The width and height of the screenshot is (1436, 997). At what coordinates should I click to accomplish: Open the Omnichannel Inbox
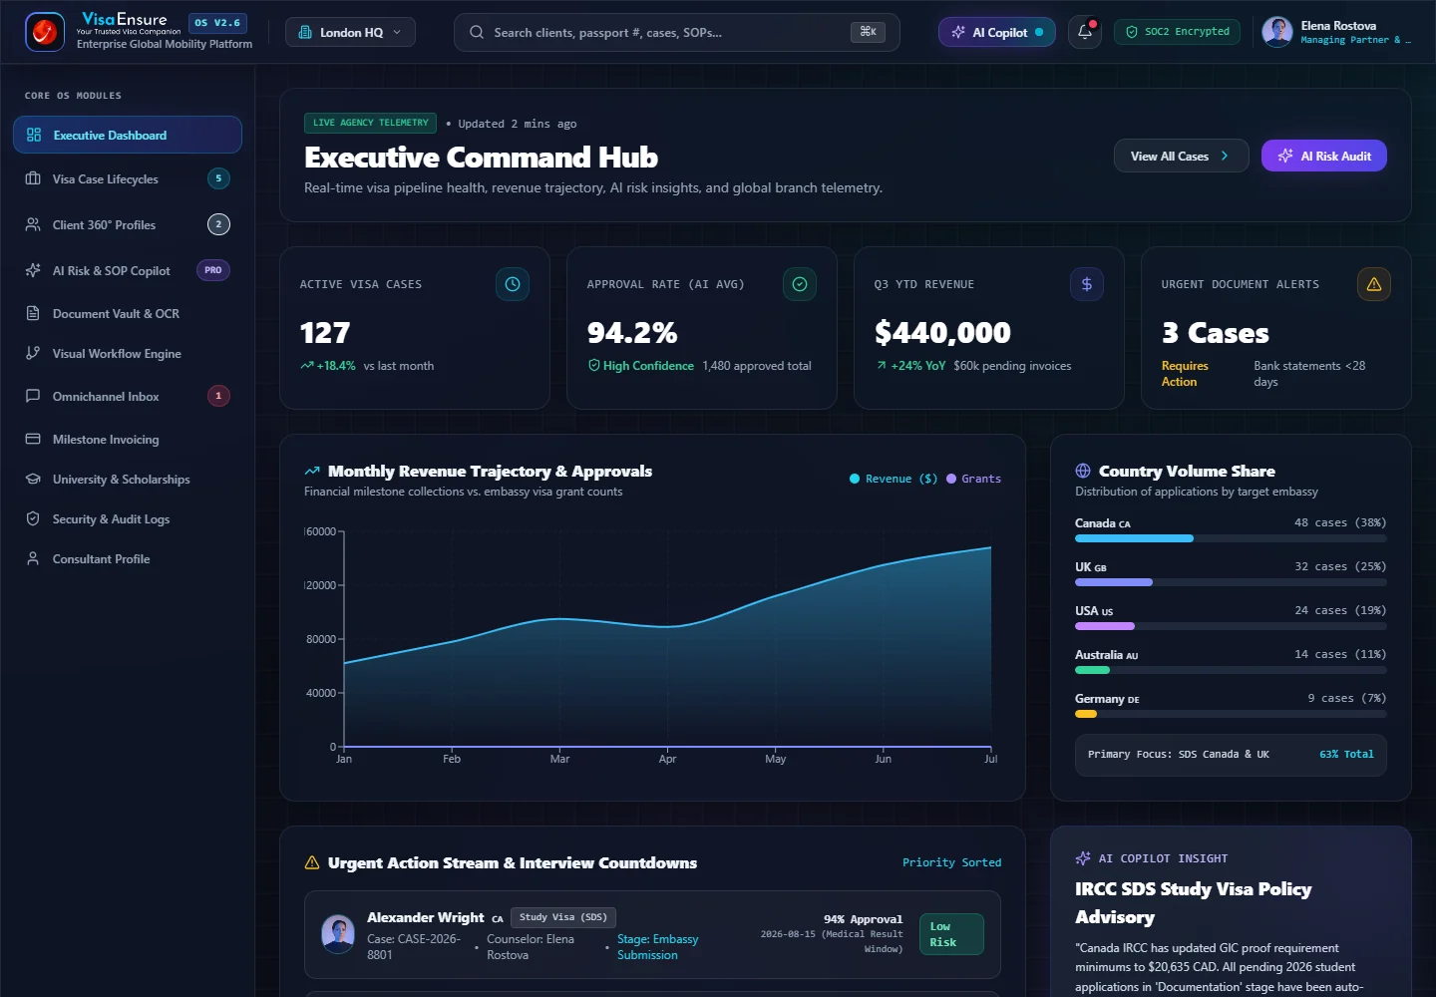(x=128, y=396)
